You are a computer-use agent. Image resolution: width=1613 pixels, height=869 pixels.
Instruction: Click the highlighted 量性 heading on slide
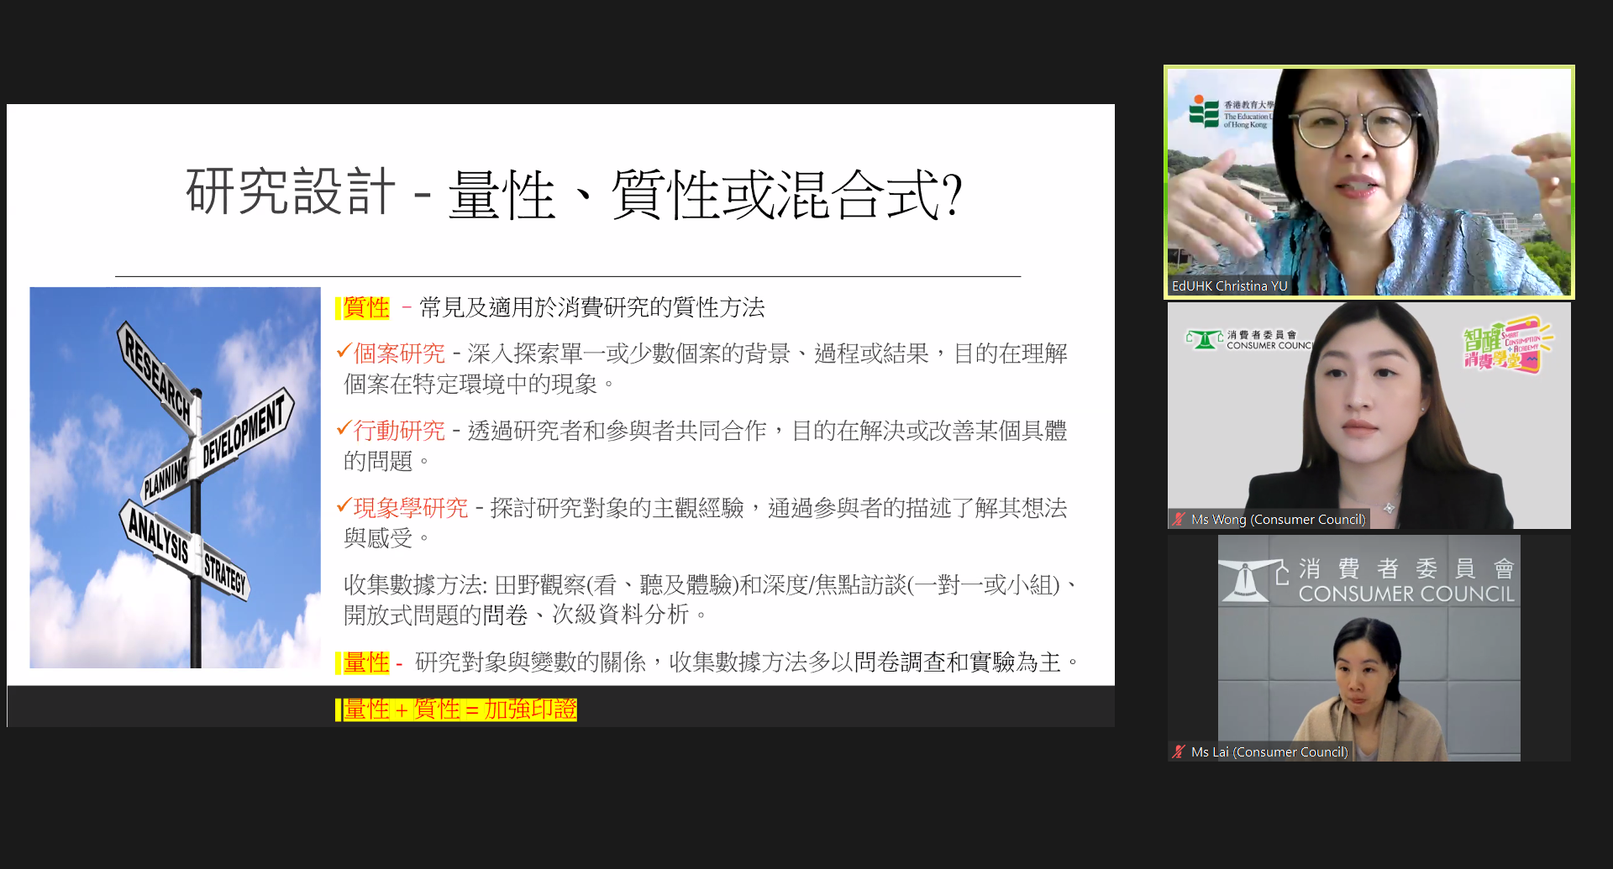(366, 662)
